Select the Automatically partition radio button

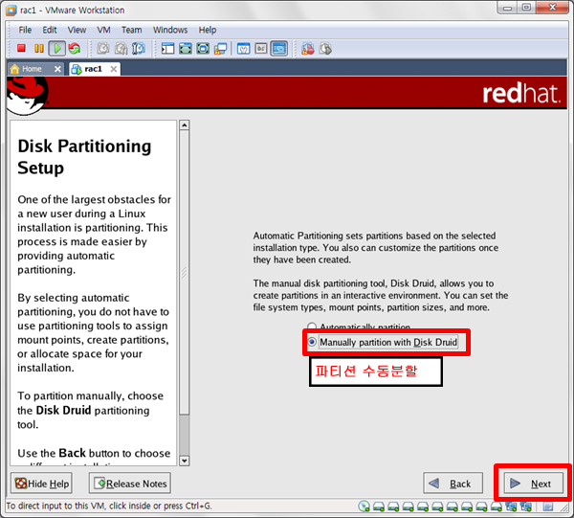[312, 327]
